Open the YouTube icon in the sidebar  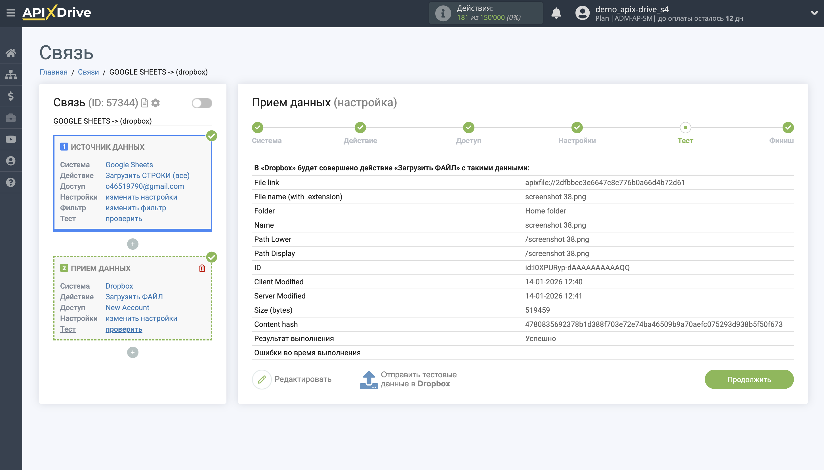11,139
